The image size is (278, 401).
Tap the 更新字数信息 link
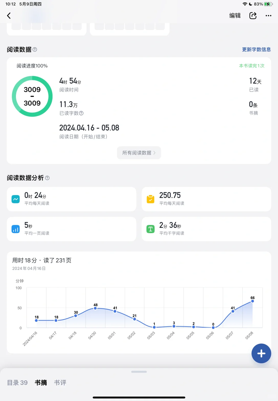[x=256, y=50]
